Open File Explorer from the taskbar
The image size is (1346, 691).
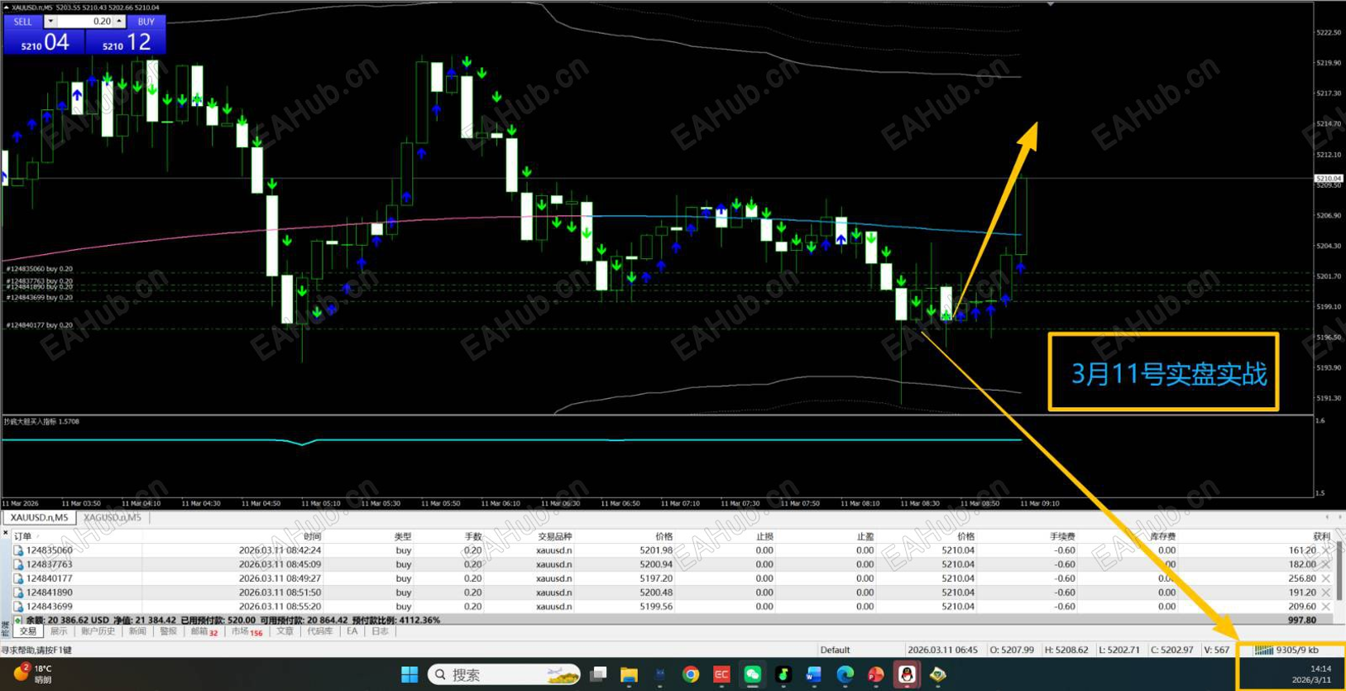coord(629,674)
